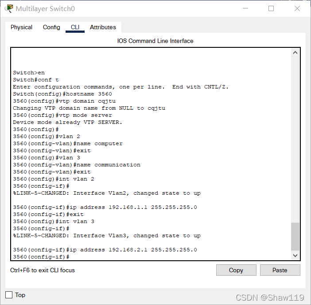Open the Attributes tab
This screenshot has width=311, height=305.
pyautogui.click(x=103, y=27)
